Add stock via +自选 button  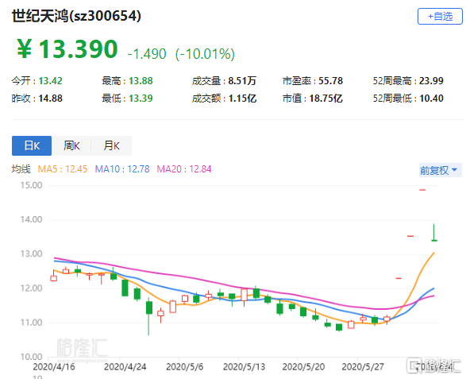tap(440, 16)
